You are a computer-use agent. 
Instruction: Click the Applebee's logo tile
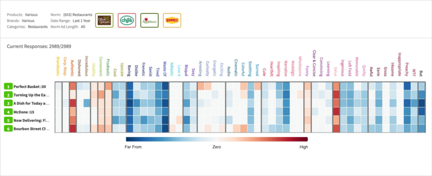tap(149, 20)
